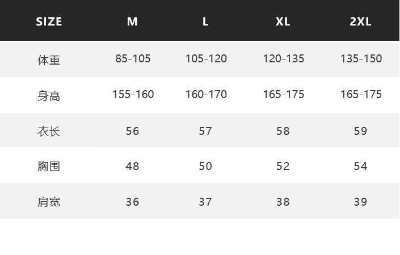Click the 体重 row label

(x=49, y=60)
